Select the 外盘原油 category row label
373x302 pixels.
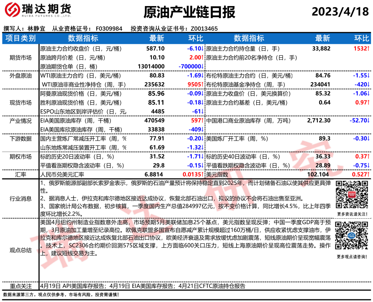tap(20, 75)
